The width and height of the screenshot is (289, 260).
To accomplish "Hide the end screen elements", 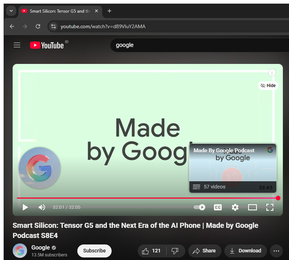I will (268, 86).
